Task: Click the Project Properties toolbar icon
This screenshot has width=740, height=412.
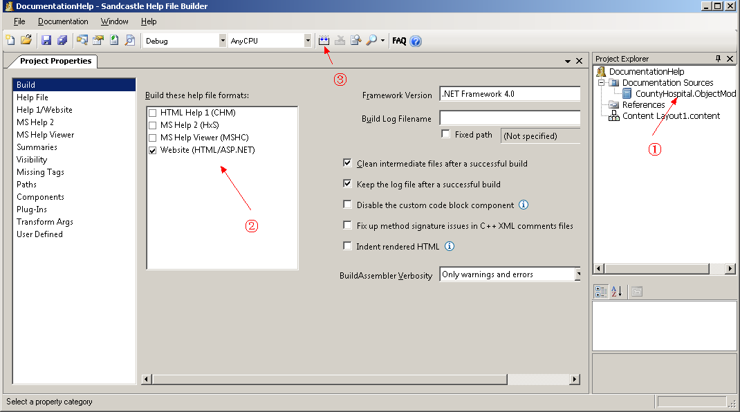Action: click(x=98, y=41)
